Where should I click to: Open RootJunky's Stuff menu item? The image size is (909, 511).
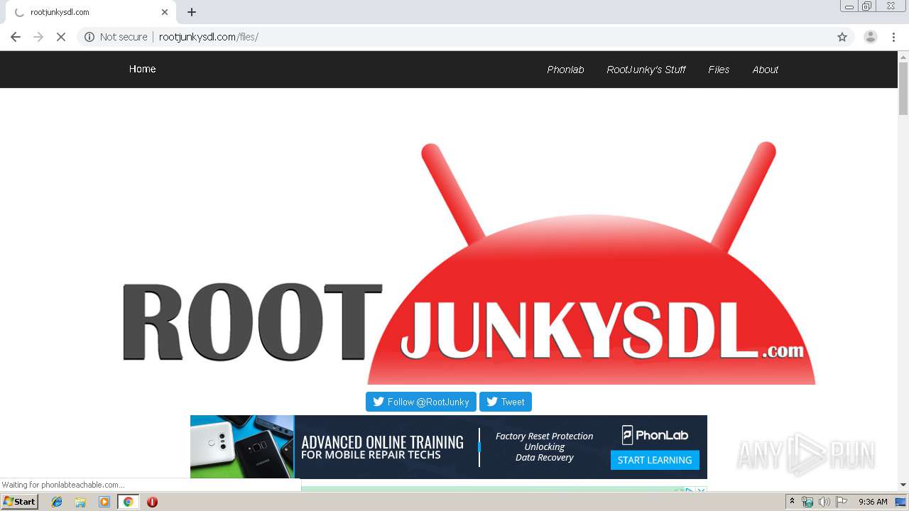tap(646, 70)
